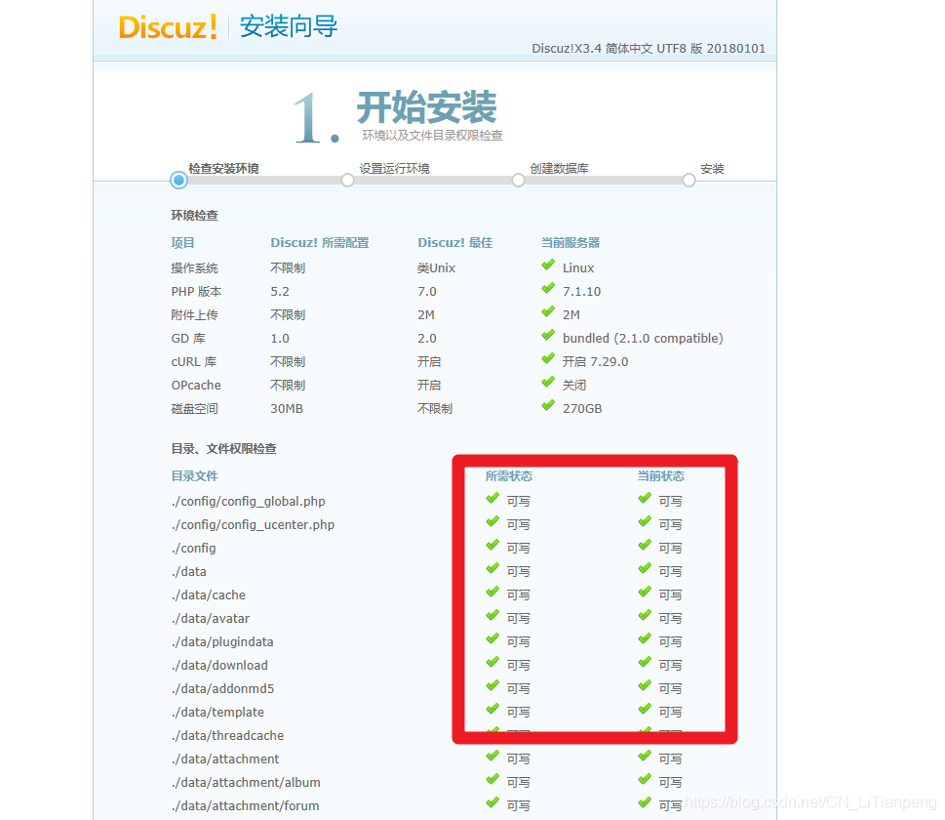The width and height of the screenshot is (945, 820).
Task: Click the 当前服务器 column header
Action: click(571, 242)
